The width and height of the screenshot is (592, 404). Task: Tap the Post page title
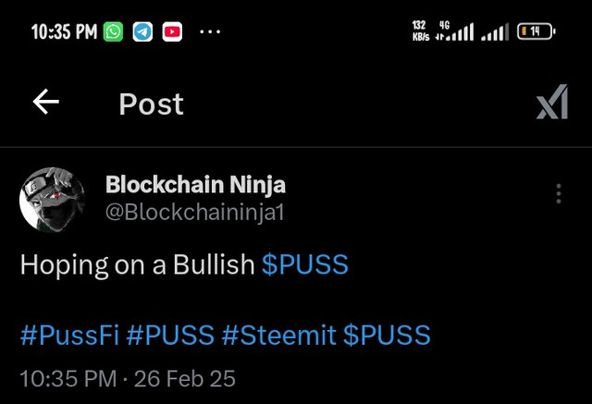[151, 104]
